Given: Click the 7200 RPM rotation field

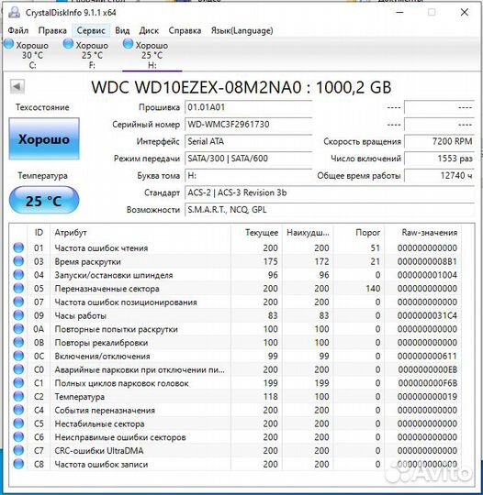Looking at the screenshot, I should click(439, 141).
